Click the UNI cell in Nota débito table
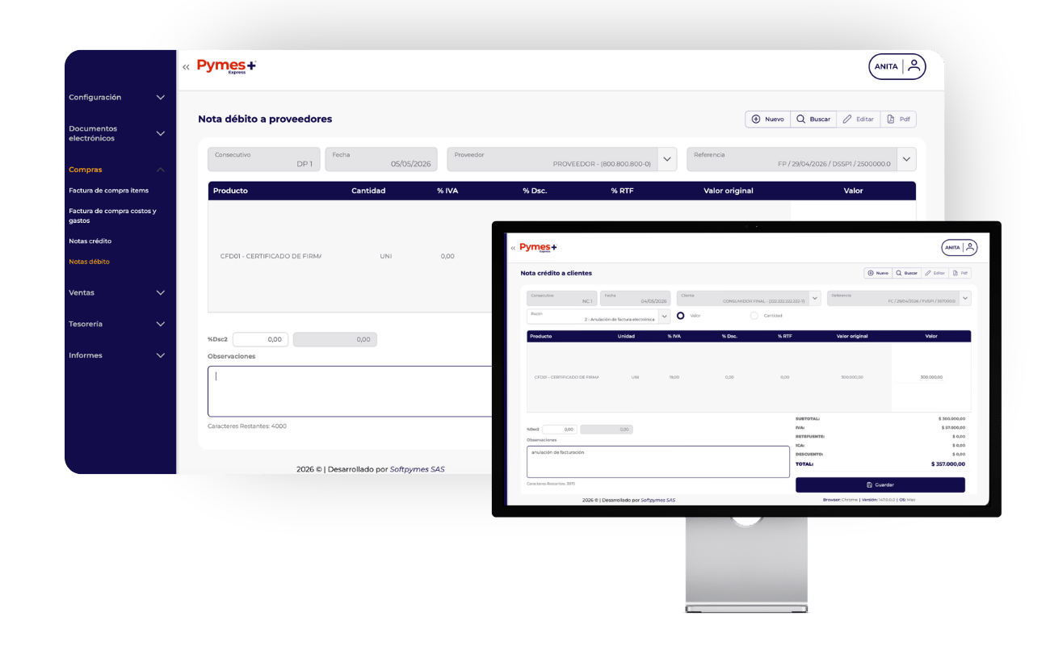The width and height of the screenshot is (1050, 646). 386,256
